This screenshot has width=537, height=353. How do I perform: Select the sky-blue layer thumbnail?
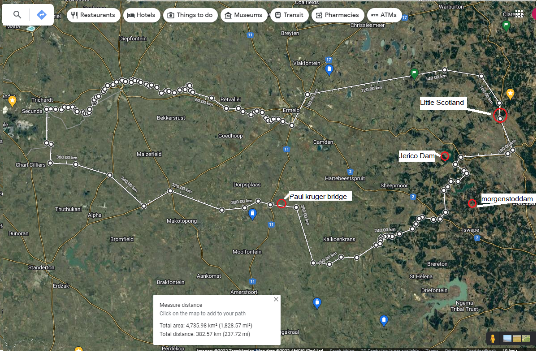click(507, 339)
